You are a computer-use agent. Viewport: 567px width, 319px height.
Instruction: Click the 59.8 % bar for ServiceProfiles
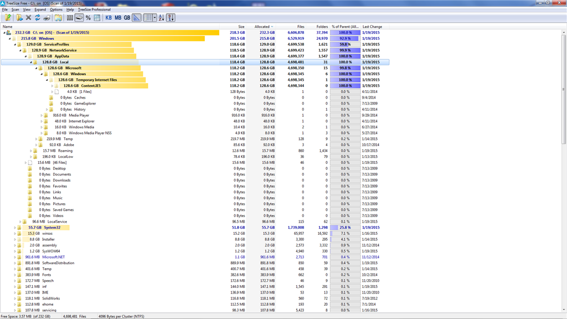(x=346, y=44)
